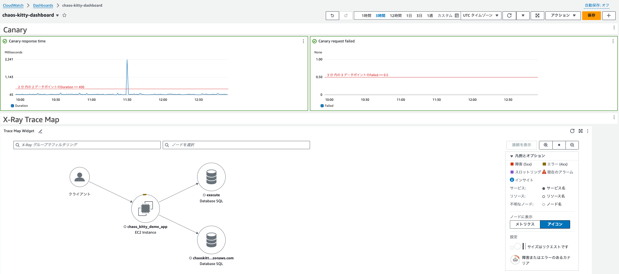Open the UTC タイムゾーン dropdown
619x274 pixels.
pos(481,15)
